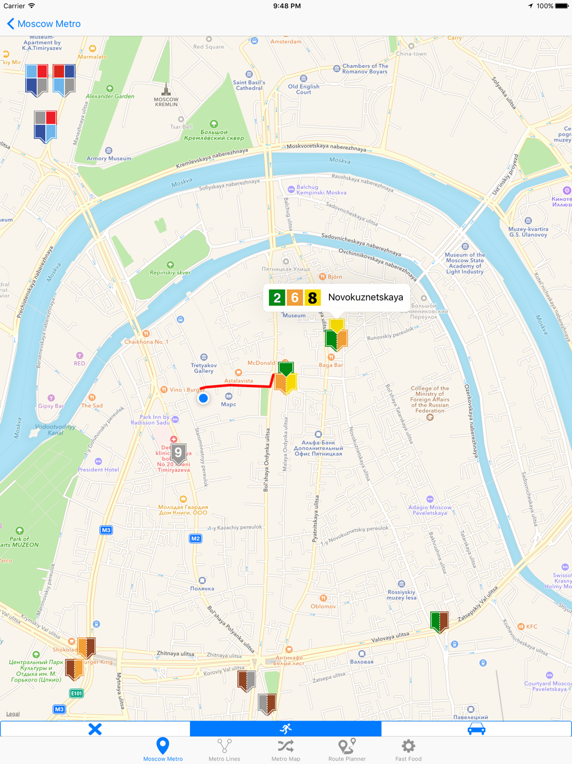Go back to Moscow Metro screen

click(43, 23)
